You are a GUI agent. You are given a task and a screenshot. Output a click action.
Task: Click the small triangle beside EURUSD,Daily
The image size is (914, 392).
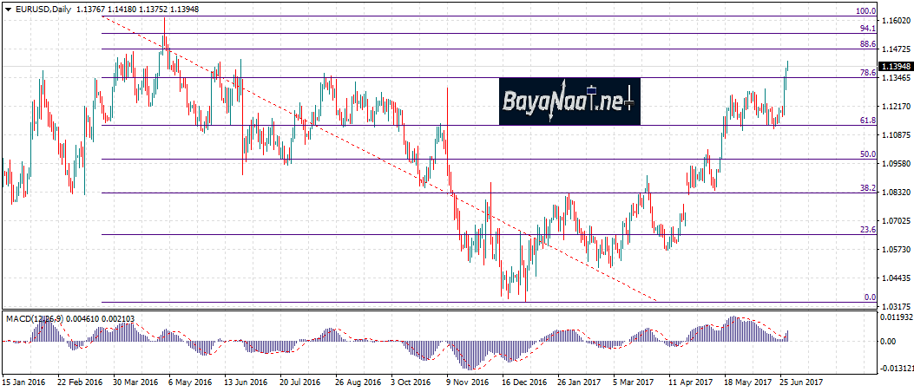(x=6, y=8)
